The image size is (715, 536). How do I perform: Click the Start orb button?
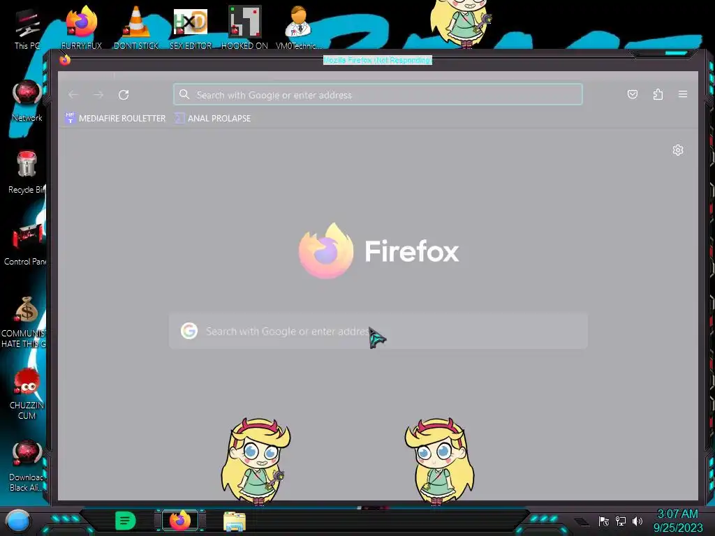(x=18, y=521)
